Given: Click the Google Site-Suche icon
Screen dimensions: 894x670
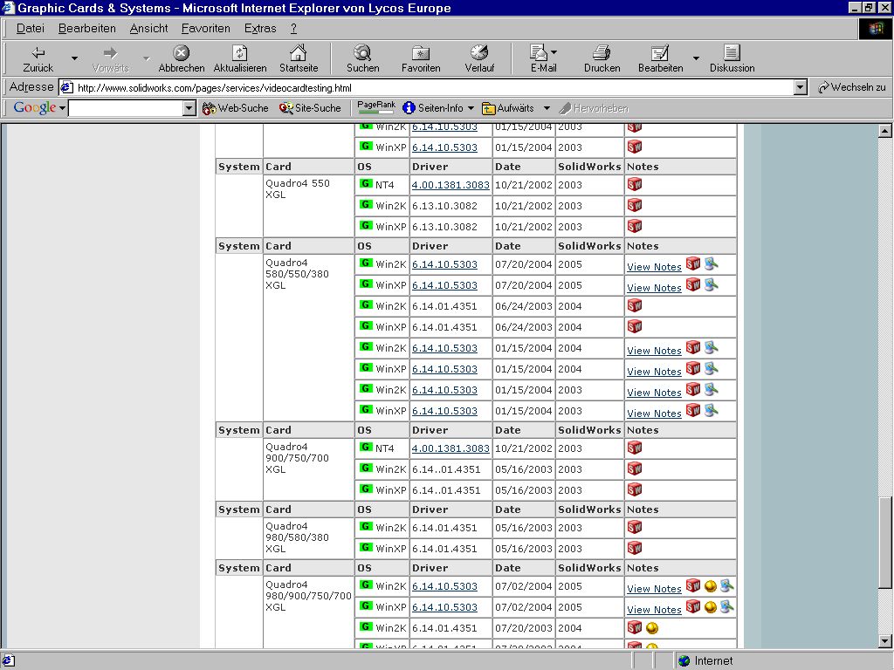Looking at the screenshot, I should [x=285, y=108].
